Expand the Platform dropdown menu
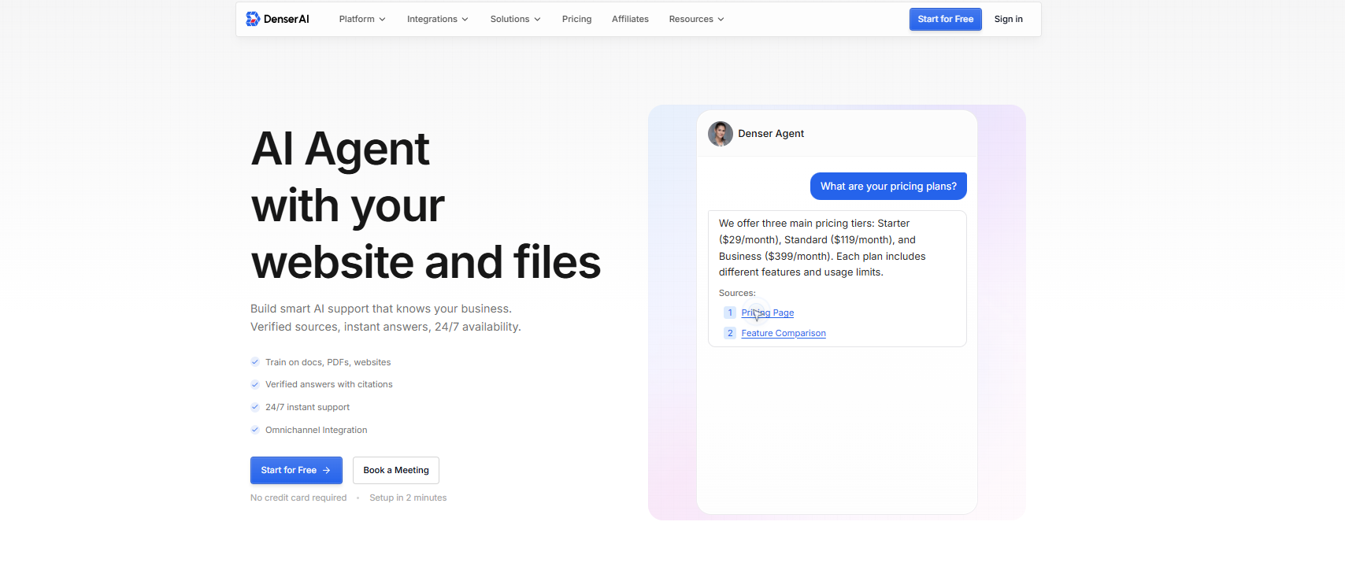Viewport: 1345px width, 581px height. click(362, 19)
